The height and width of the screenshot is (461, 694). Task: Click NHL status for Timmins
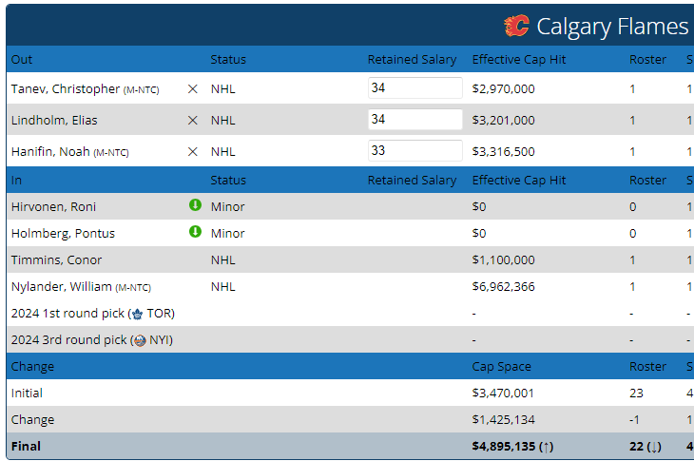pyautogui.click(x=223, y=259)
